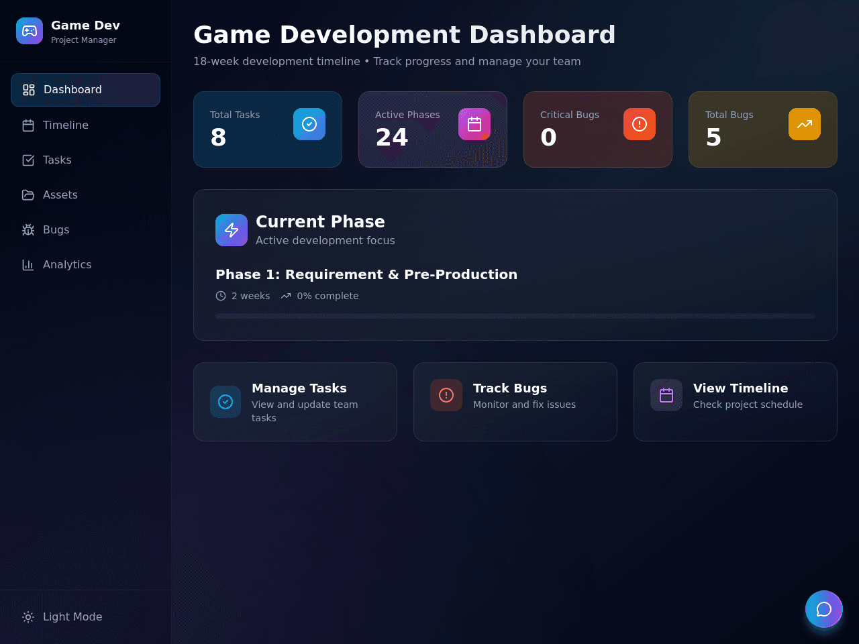Screen dimensions: 859x644
Task: Click the Assets folder icon
Action: coord(28,195)
